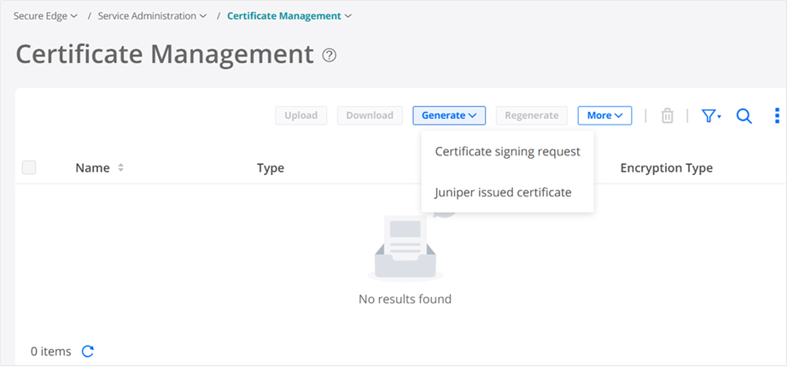Open the vertical three-dot options menu
This screenshot has width=788, height=368.
pos(777,115)
